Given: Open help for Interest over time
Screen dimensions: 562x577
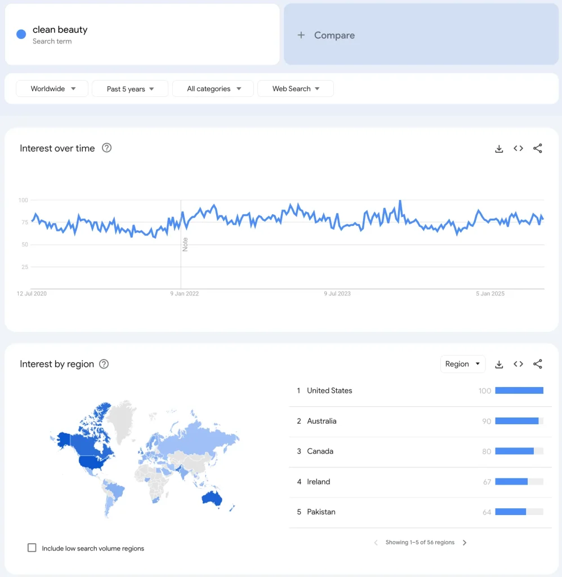Looking at the screenshot, I should pos(106,148).
